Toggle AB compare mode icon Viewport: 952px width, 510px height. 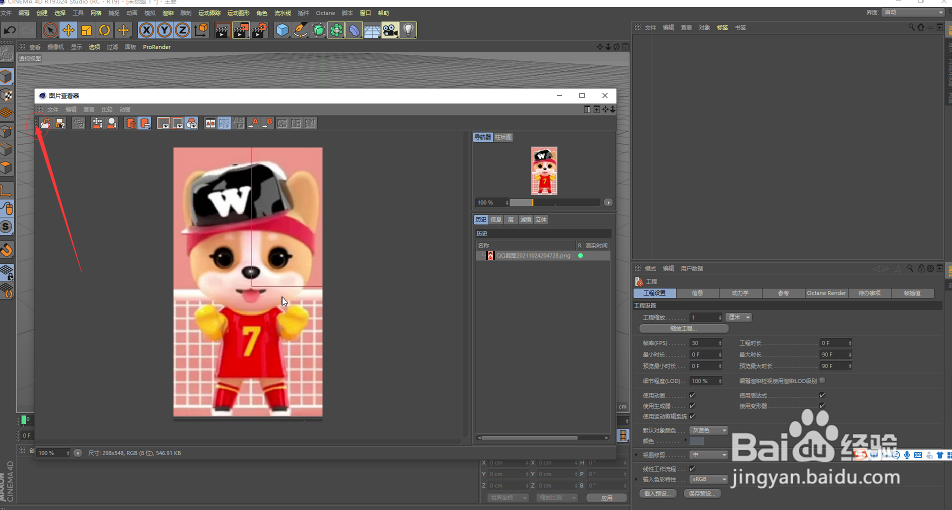click(210, 123)
